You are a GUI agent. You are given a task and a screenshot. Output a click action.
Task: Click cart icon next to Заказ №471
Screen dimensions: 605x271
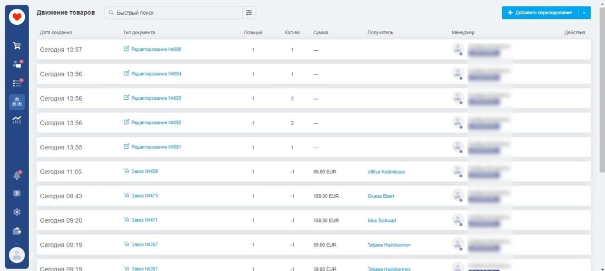pos(126,220)
